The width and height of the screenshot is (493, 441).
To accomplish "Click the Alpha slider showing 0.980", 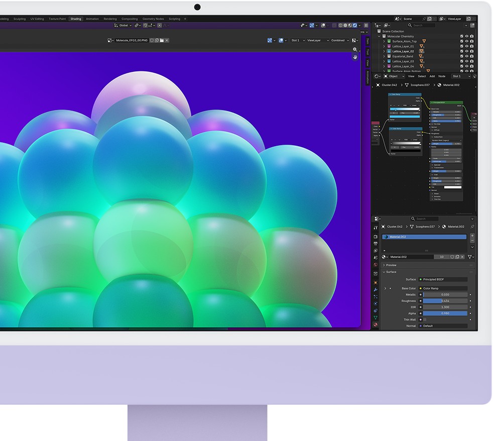I will pyautogui.click(x=445, y=313).
